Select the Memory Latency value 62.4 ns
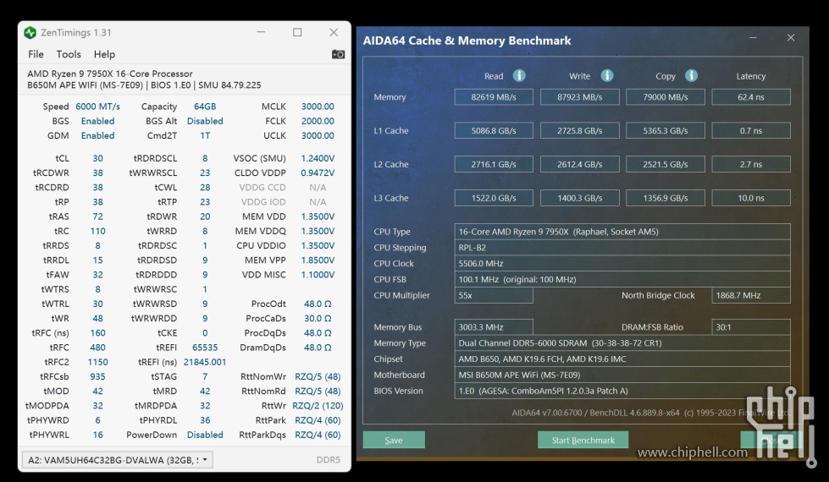 (751, 97)
